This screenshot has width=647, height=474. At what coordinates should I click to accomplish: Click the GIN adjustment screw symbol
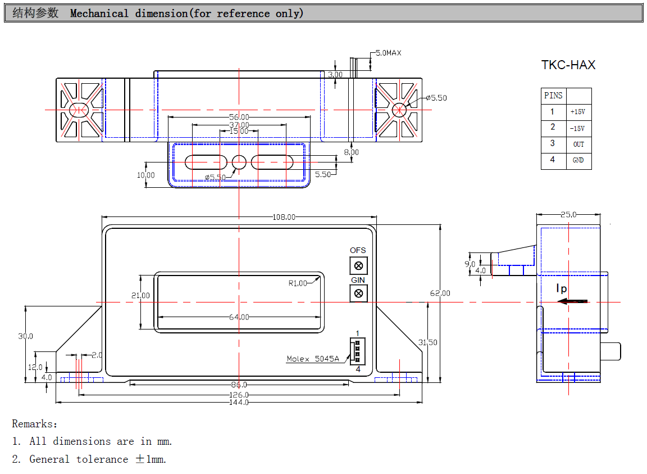click(358, 293)
